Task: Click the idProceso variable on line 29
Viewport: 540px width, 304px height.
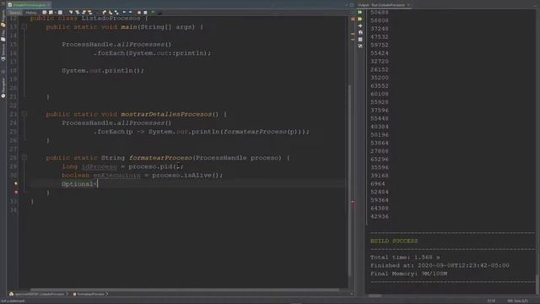Action: [100, 166]
